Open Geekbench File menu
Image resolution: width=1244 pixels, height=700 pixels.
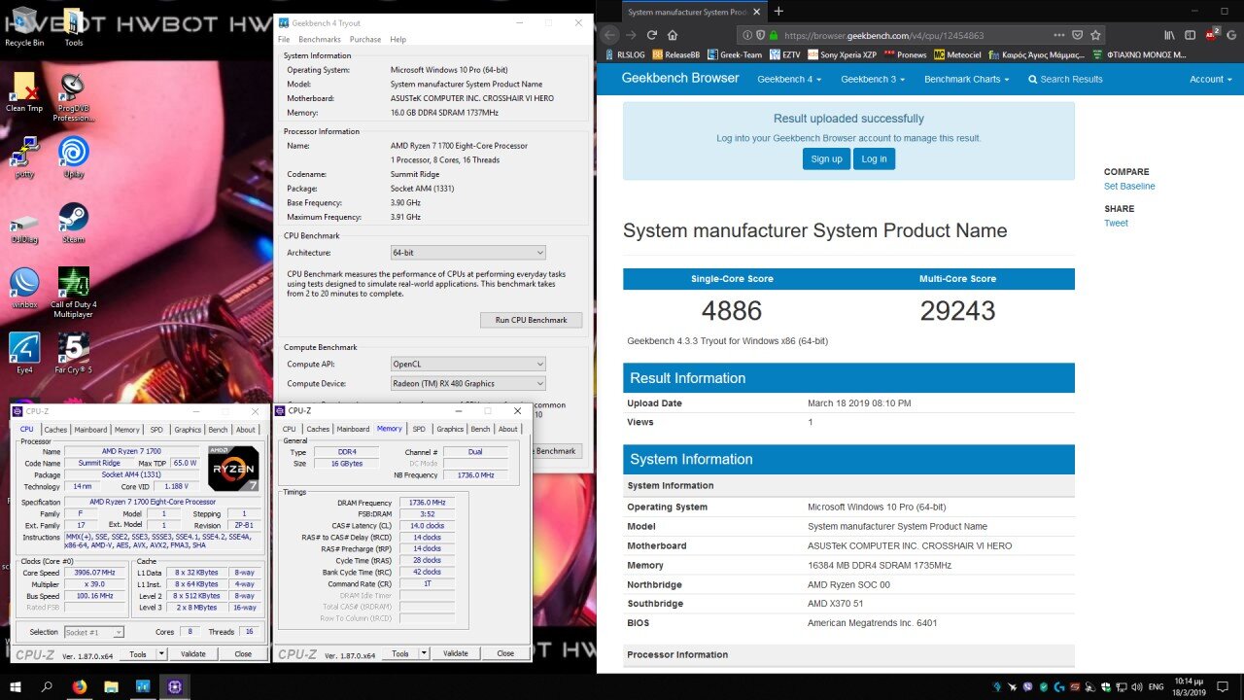(x=284, y=40)
